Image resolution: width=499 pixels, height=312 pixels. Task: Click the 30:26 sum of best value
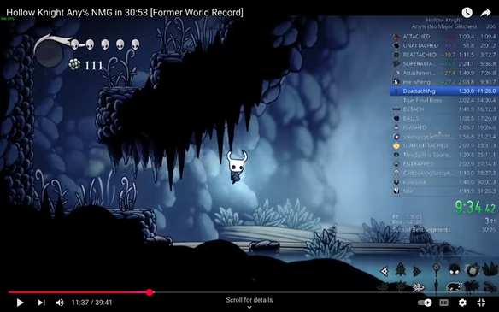489,230
